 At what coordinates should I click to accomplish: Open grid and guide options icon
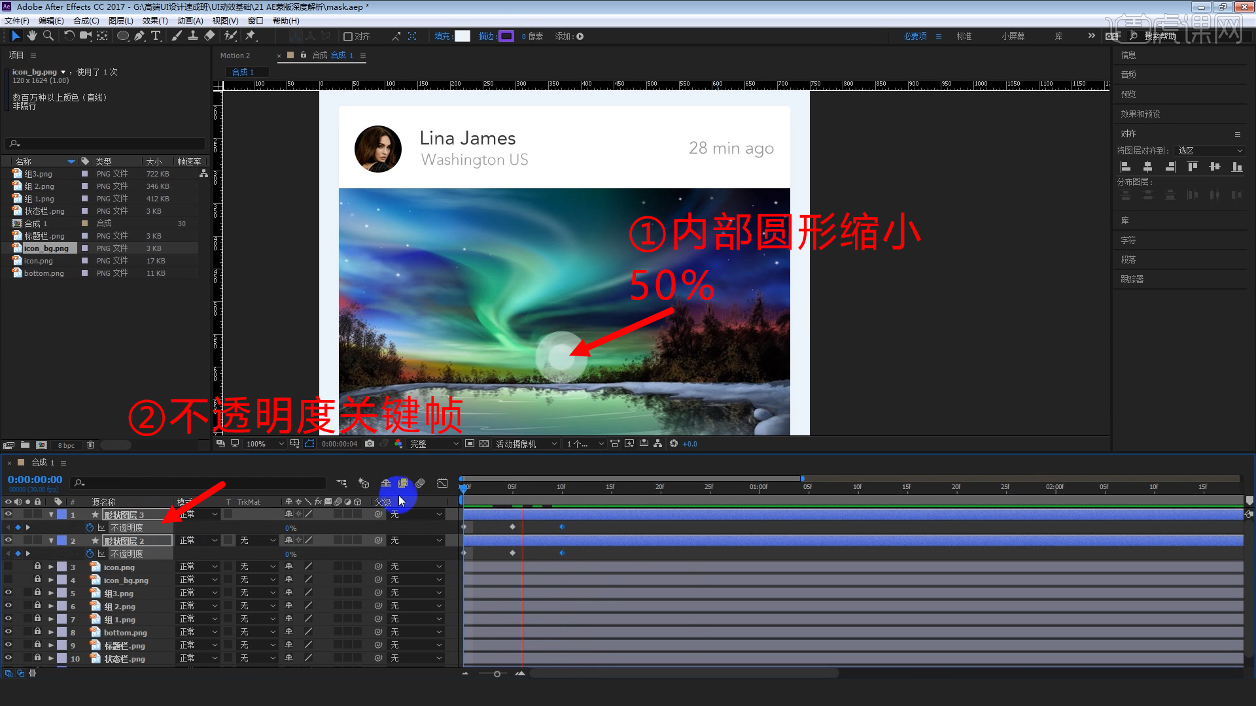[295, 444]
